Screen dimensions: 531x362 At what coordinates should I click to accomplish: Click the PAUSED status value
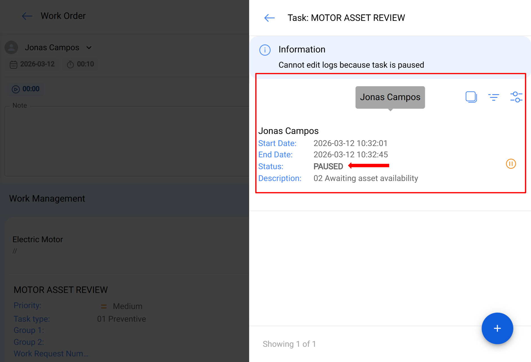click(x=328, y=166)
